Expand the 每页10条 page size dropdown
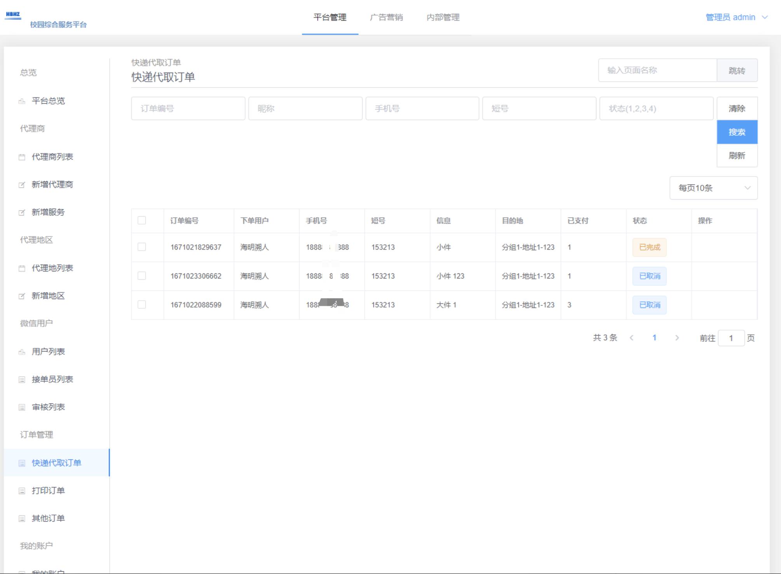 713,188
